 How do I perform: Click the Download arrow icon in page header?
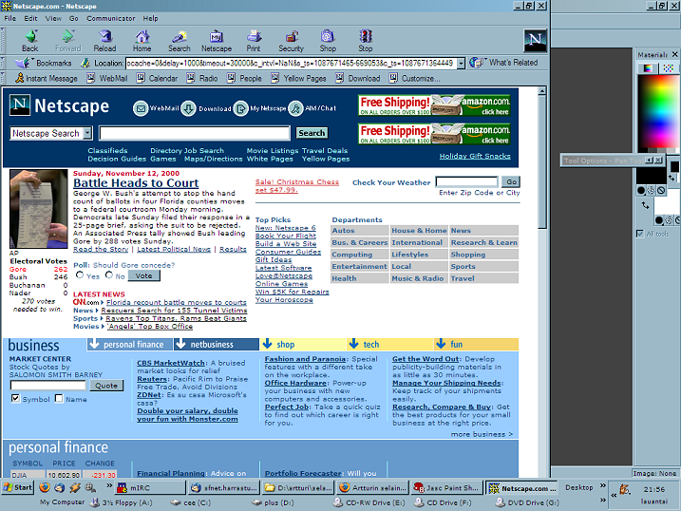[188, 108]
